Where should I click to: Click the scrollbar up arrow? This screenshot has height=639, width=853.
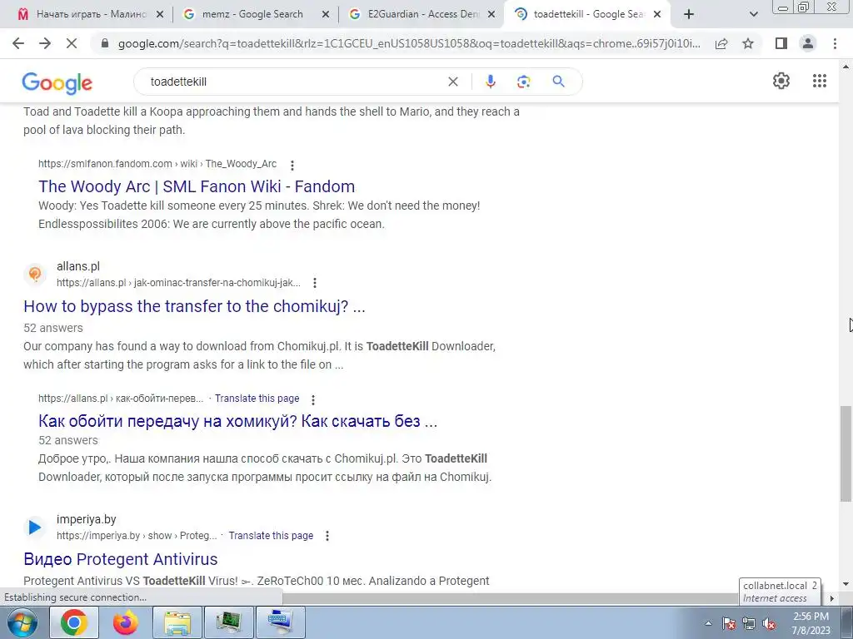pos(846,67)
